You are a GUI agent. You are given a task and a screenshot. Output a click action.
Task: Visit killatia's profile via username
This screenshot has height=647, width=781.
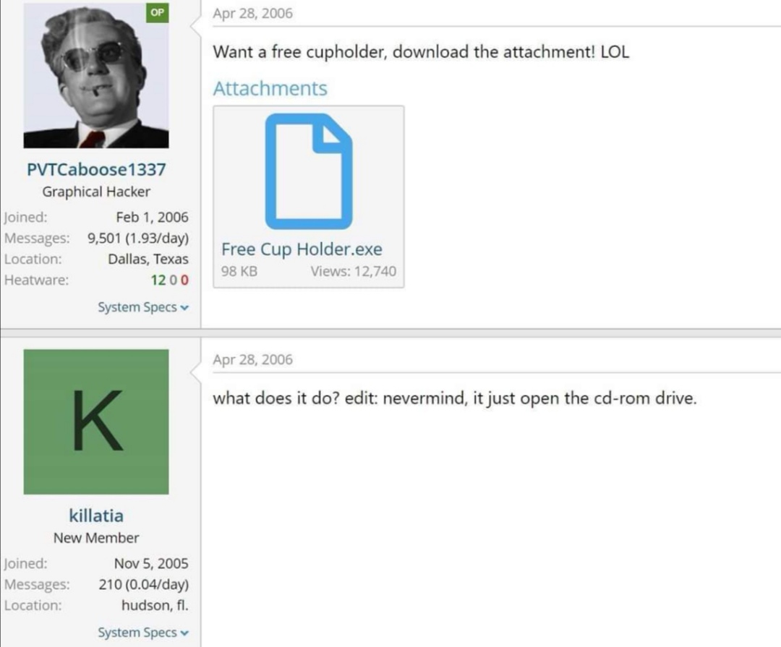(96, 515)
